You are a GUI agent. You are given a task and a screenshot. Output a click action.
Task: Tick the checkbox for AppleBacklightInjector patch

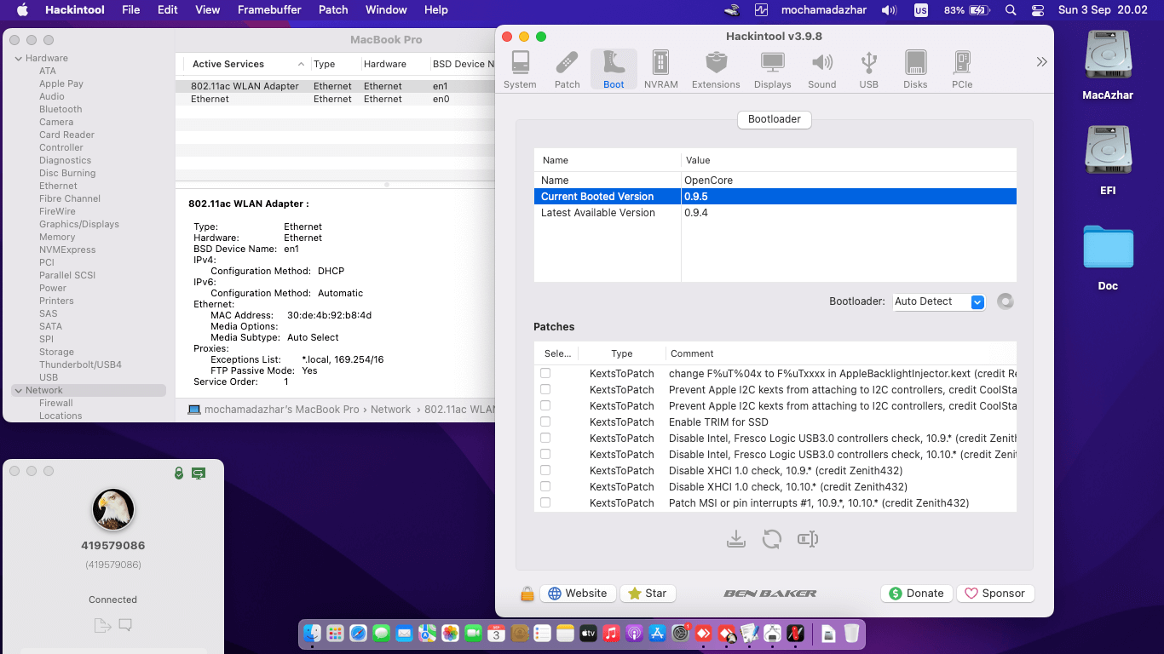pyautogui.click(x=545, y=373)
